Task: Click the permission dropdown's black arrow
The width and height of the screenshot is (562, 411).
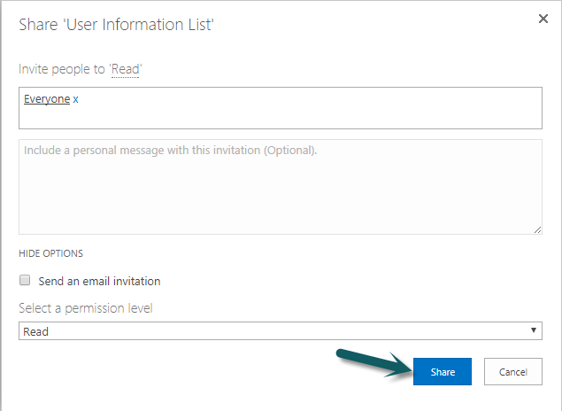Action: 534,330
